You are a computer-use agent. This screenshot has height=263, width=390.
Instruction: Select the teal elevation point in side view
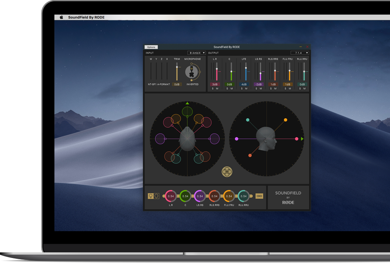[247, 120]
